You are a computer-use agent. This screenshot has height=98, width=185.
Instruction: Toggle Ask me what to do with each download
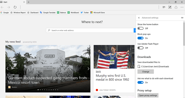140,82
